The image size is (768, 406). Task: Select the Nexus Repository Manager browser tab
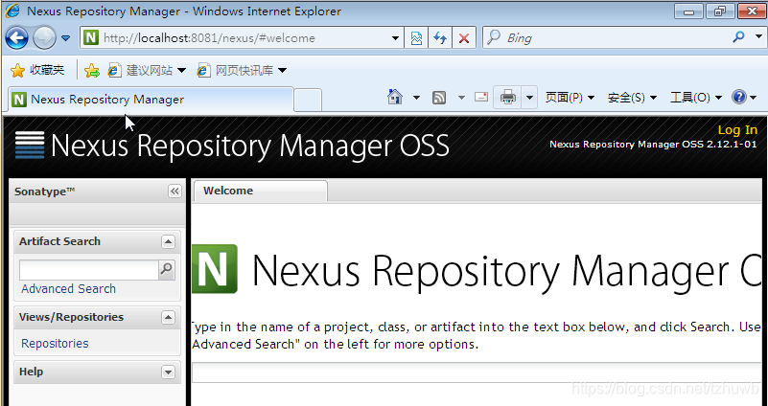coord(151,100)
